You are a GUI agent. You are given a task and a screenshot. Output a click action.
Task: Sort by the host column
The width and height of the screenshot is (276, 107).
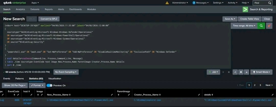tap(27, 91)
